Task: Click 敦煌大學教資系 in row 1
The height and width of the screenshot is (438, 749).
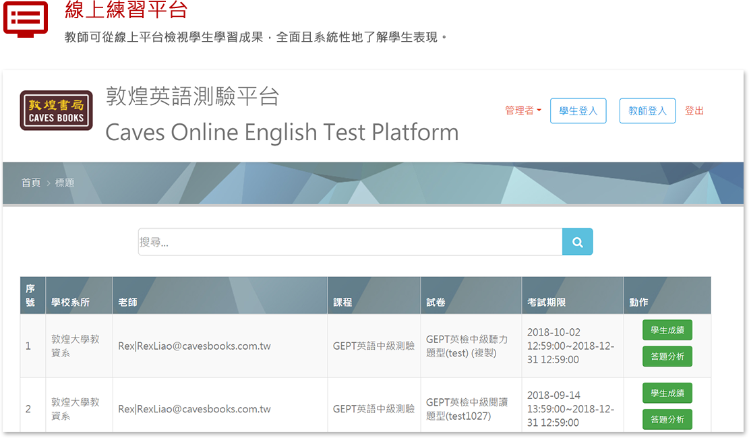Action: (79, 346)
